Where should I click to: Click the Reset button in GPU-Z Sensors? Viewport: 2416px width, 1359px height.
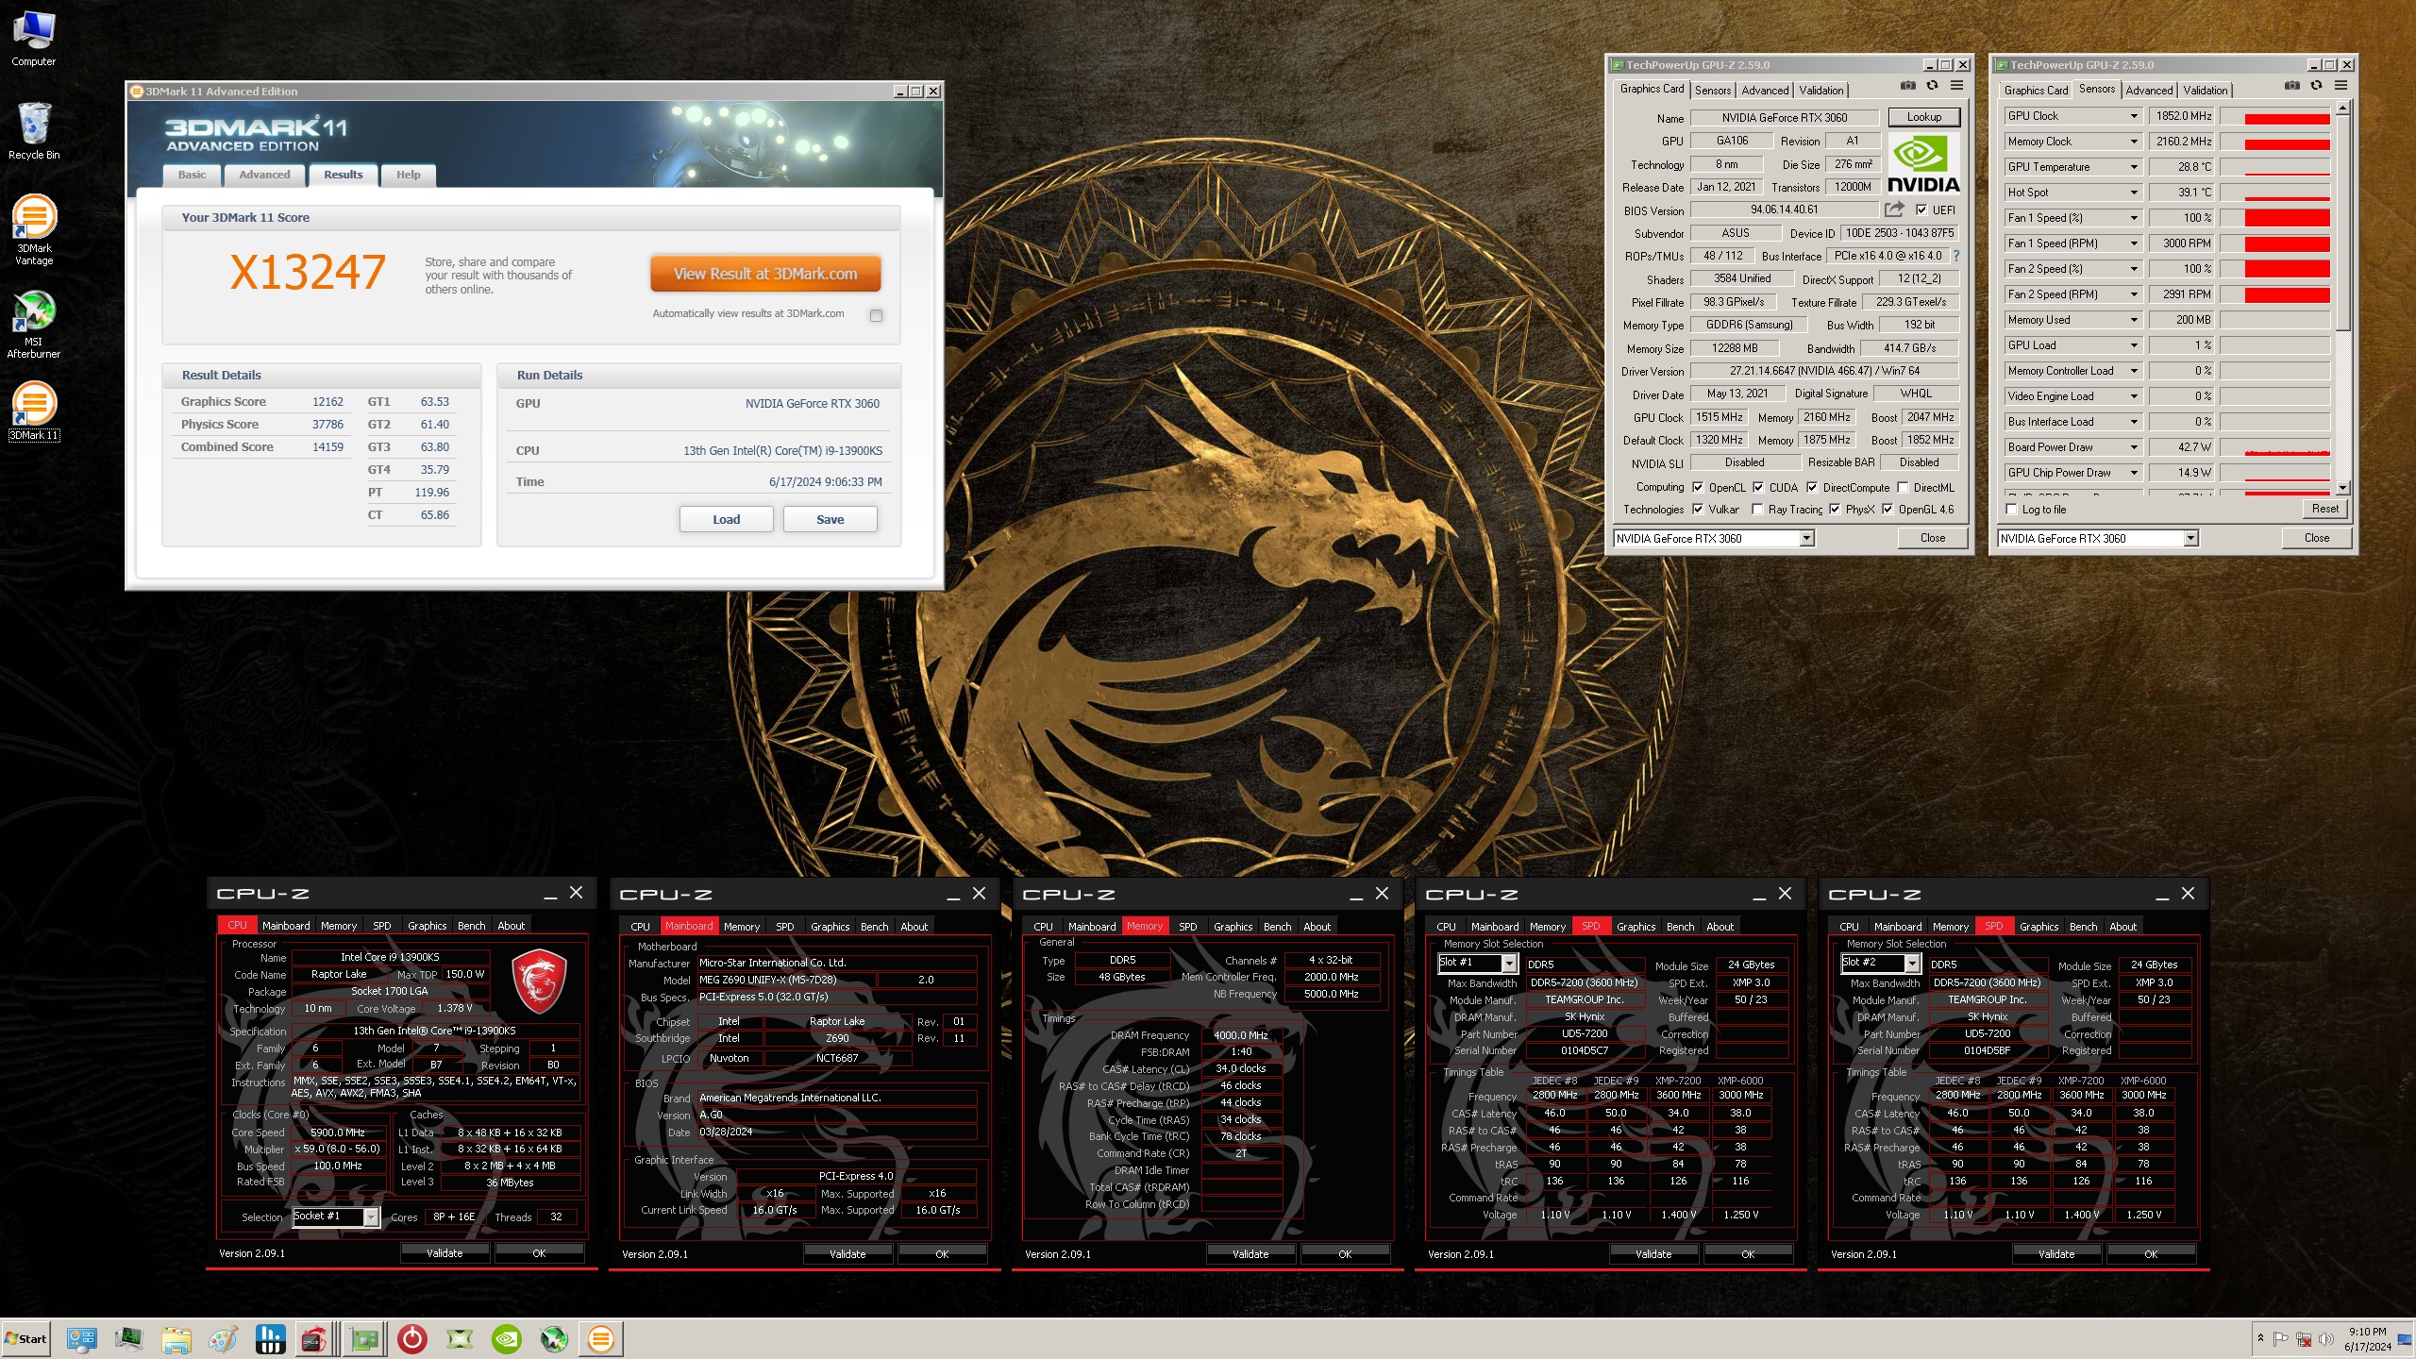coord(2324,509)
